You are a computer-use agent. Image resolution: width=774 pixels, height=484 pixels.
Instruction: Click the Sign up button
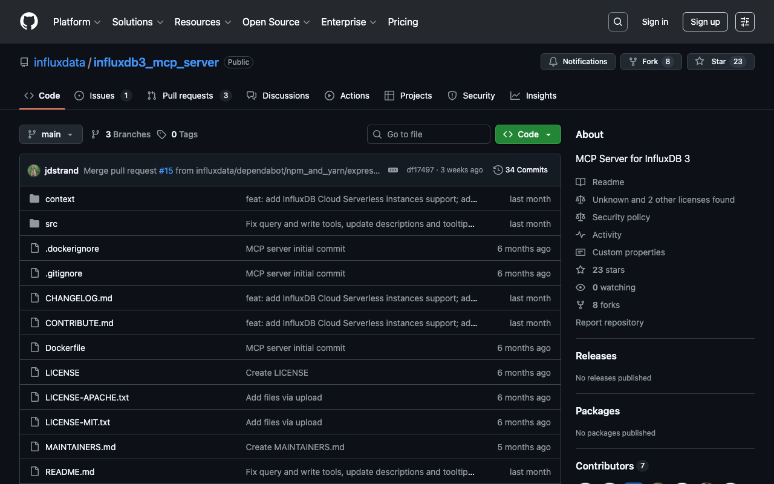[x=704, y=22]
